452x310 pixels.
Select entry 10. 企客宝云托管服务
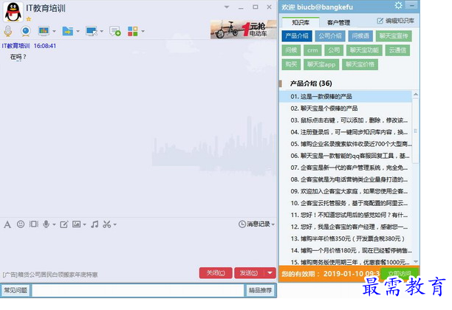pos(346,203)
